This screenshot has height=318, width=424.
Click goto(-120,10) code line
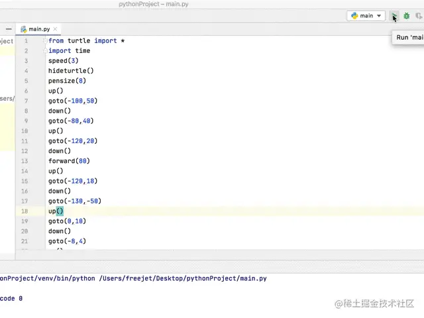(x=73, y=181)
